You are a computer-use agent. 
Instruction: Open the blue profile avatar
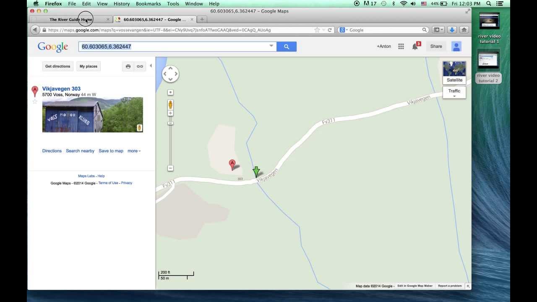pos(456,47)
